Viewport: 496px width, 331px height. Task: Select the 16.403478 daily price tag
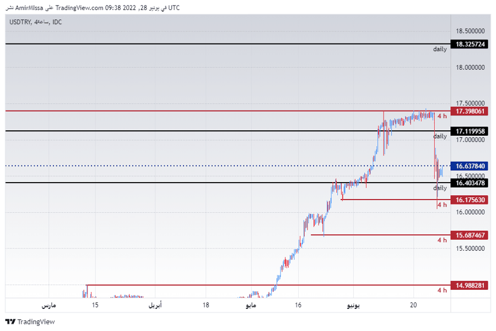pyautogui.click(x=470, y=183)
